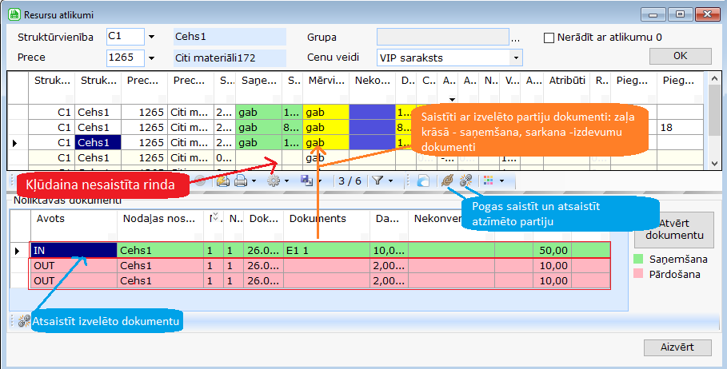Click the Prece code field containing 1265

126,58
